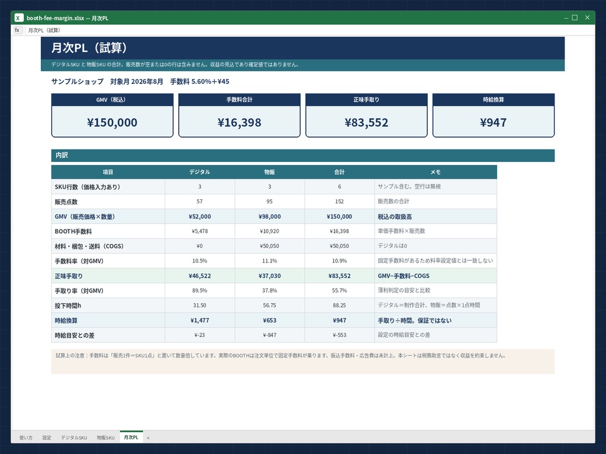Click the 試算上の注意 note box
The width and height of the screenshot is (606, 454).
tap(302, 361)
